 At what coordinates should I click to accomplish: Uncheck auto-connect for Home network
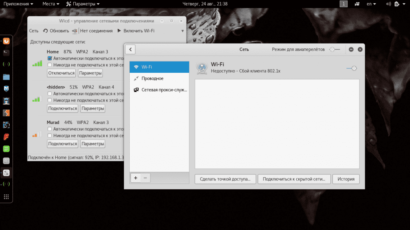tap(50, 58)
